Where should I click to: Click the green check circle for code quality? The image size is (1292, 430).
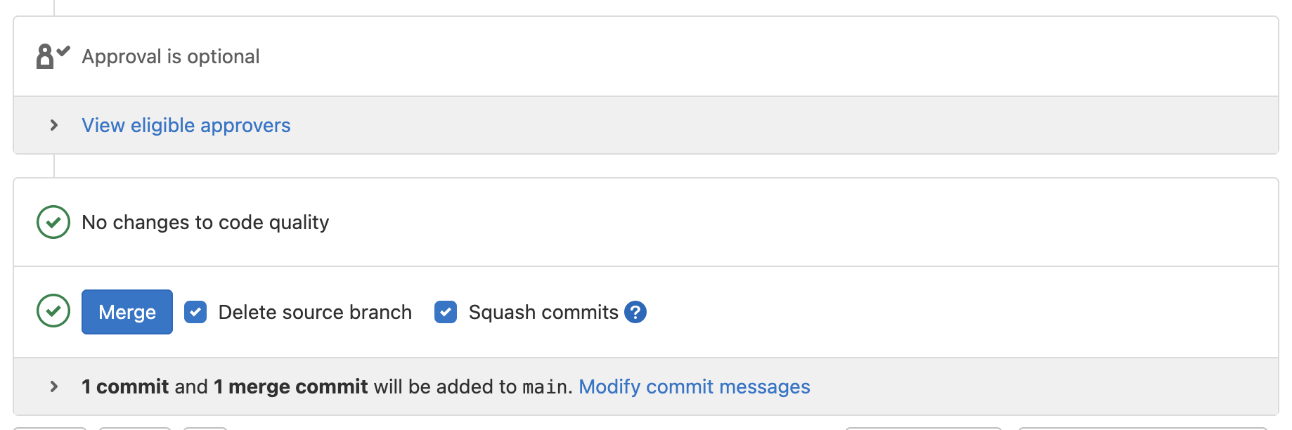pyautogui.click(x=53, y=222)
